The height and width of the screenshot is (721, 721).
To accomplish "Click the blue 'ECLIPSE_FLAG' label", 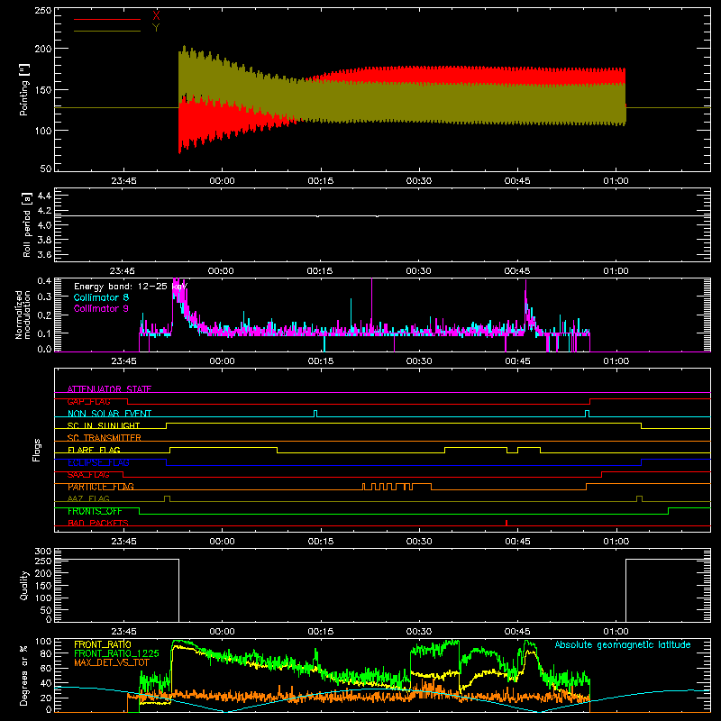I will click(x=98, y=462).
